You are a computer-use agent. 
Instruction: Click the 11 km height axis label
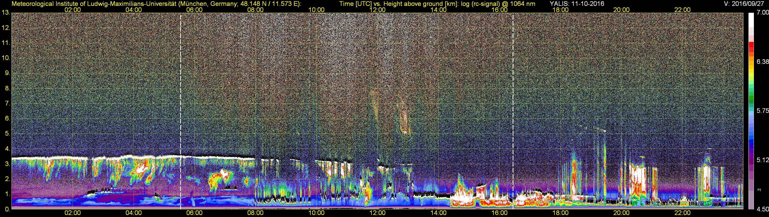pos(6,43)
